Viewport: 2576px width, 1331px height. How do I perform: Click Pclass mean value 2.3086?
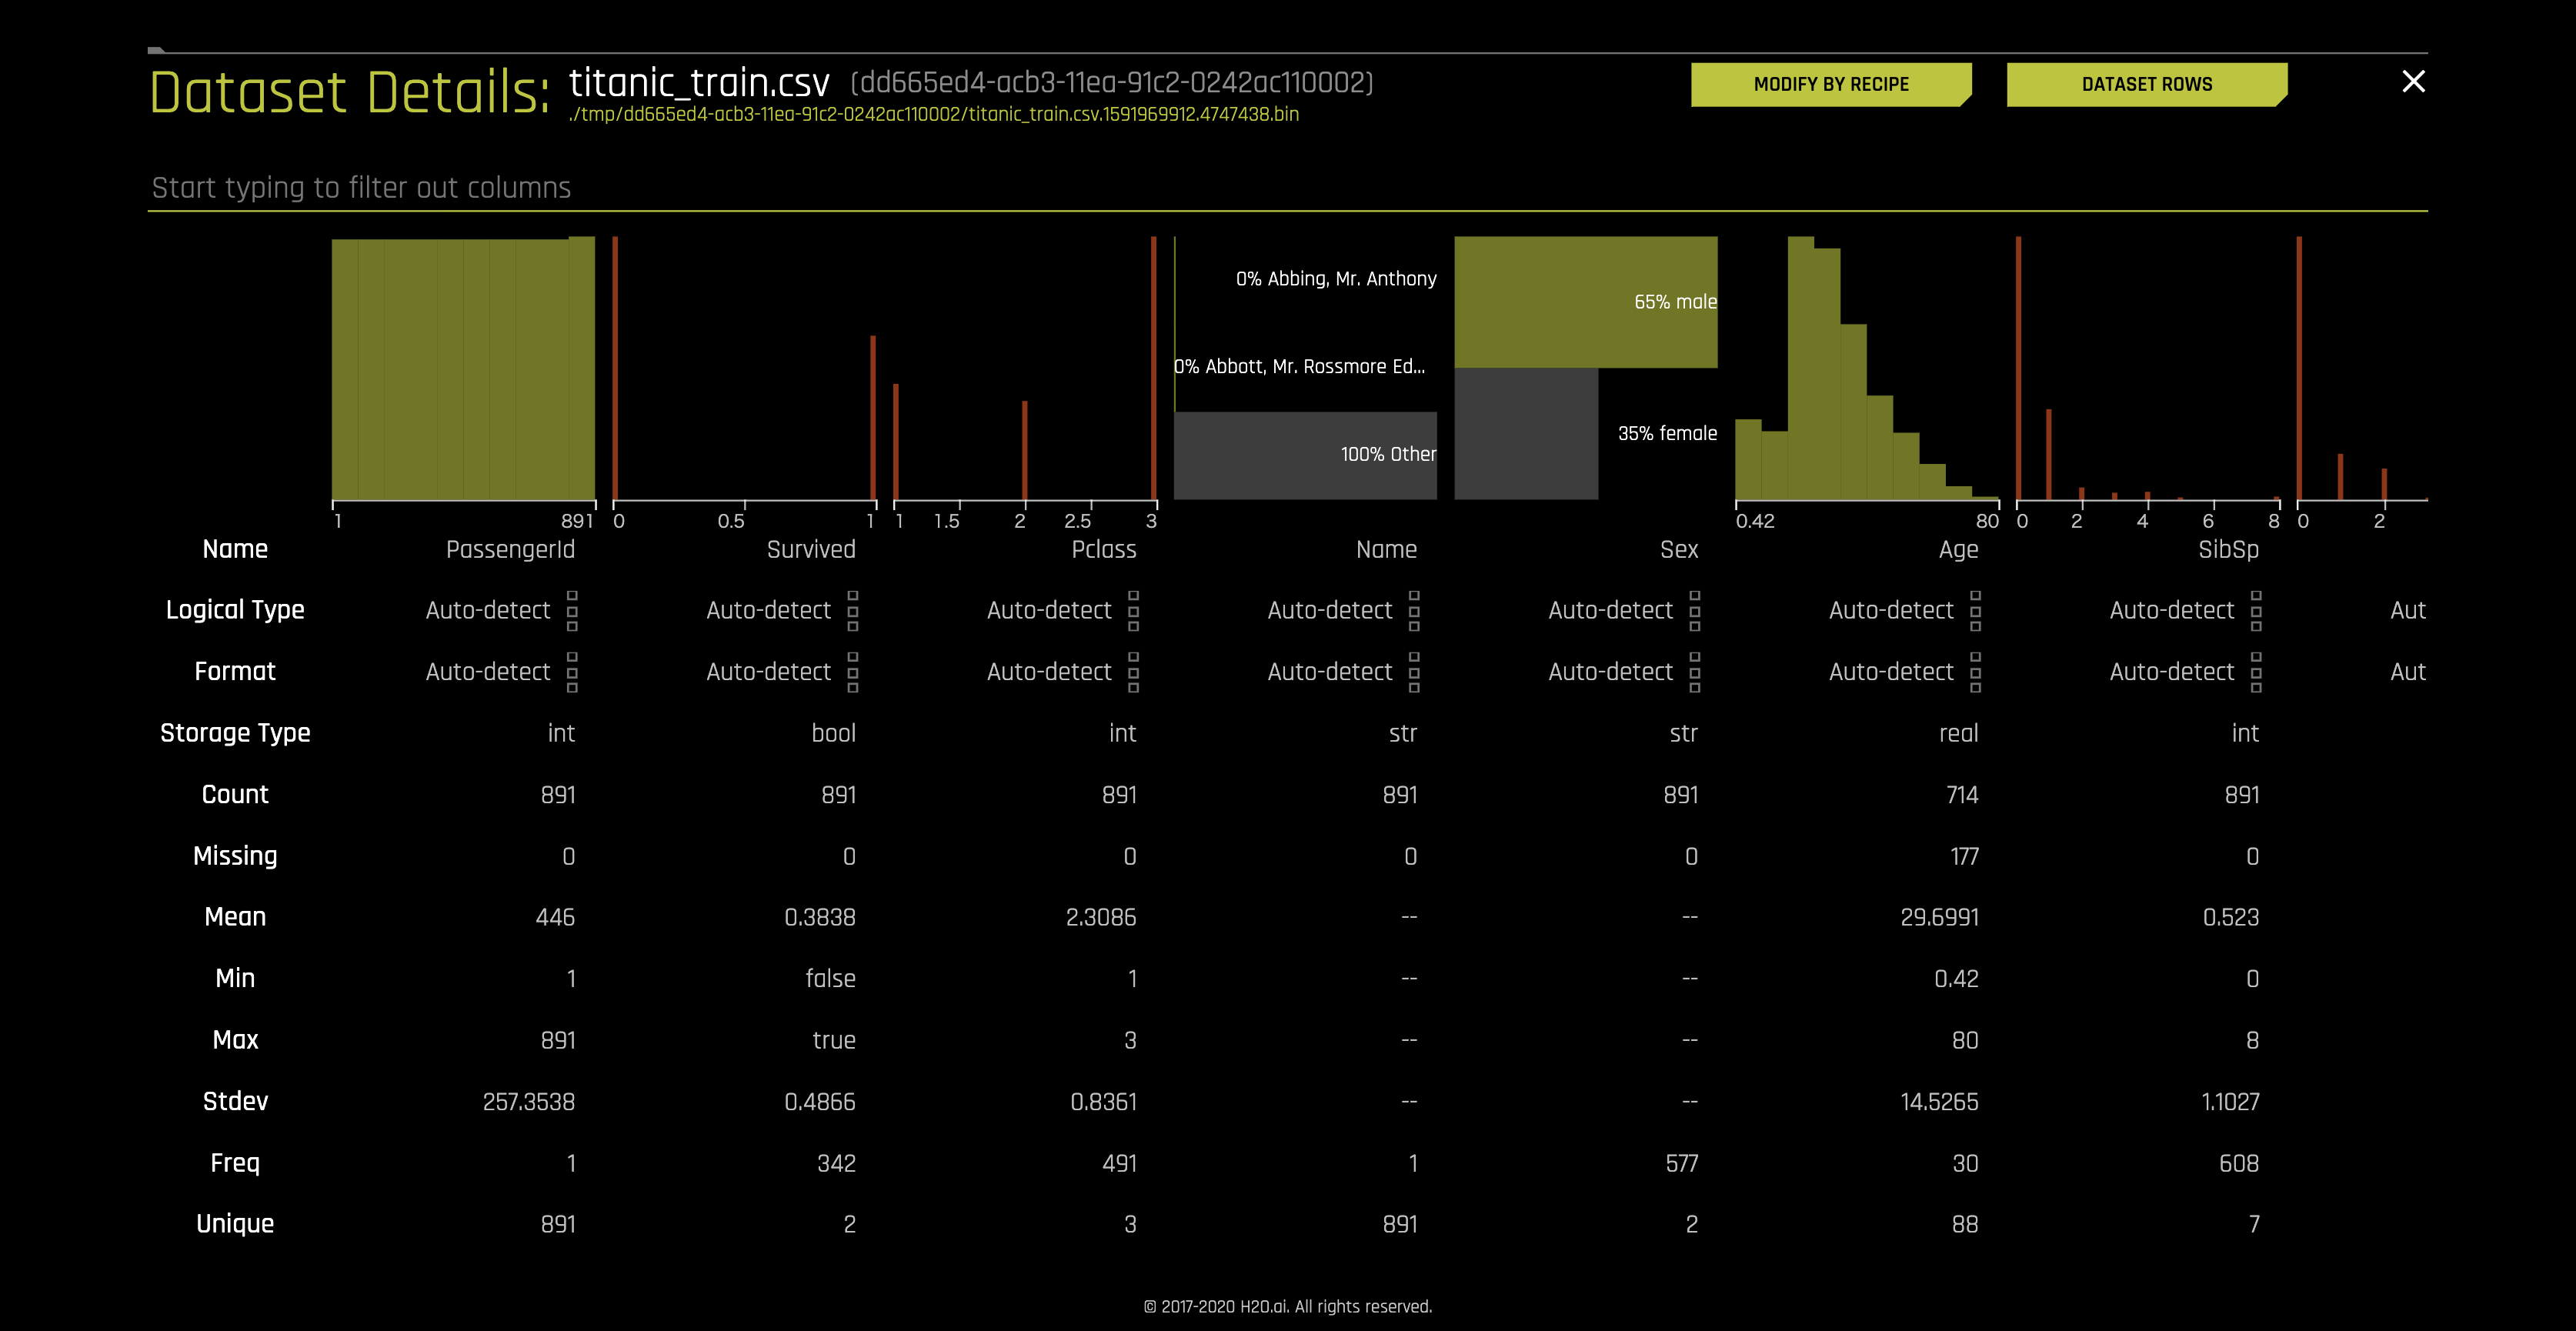(1101, 918)
